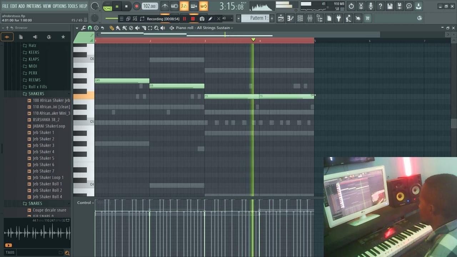This screenshot has height=257, width=457.
Task: Add a new pattern with plus button
Action: click(272, 18)
